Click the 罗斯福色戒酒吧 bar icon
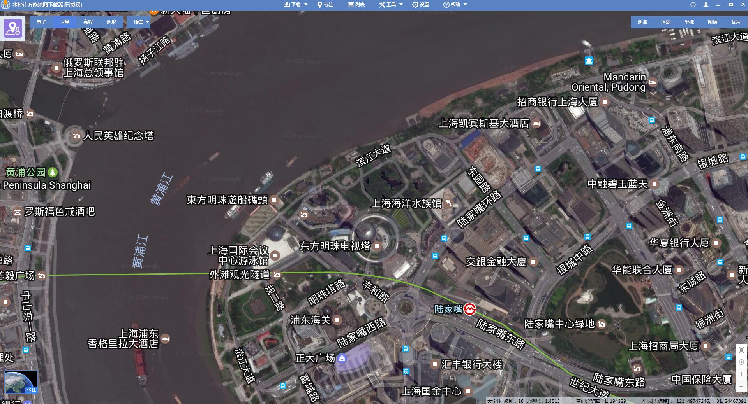Viewport: 748px width, 404px height. [17, 212]
